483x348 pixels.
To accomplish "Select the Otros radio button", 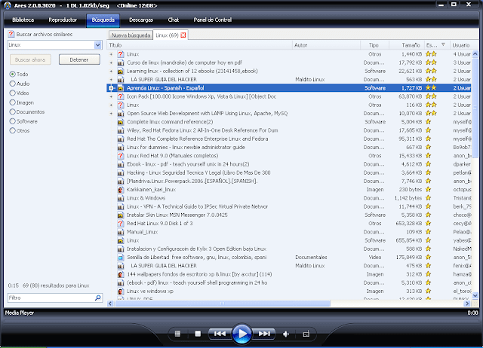I will [x=12, y=130].
